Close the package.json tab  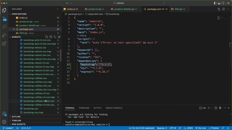coord(166,9)
